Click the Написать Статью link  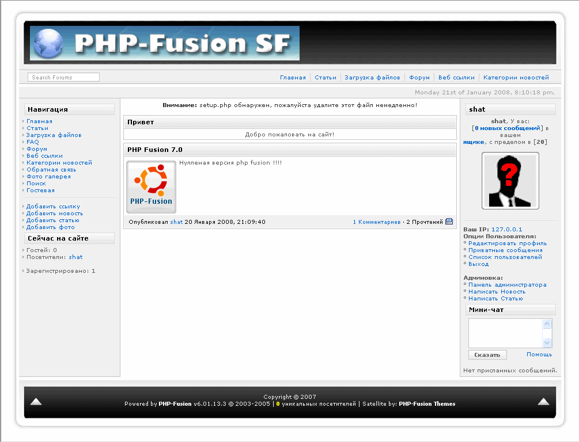[x=495, y=299]
